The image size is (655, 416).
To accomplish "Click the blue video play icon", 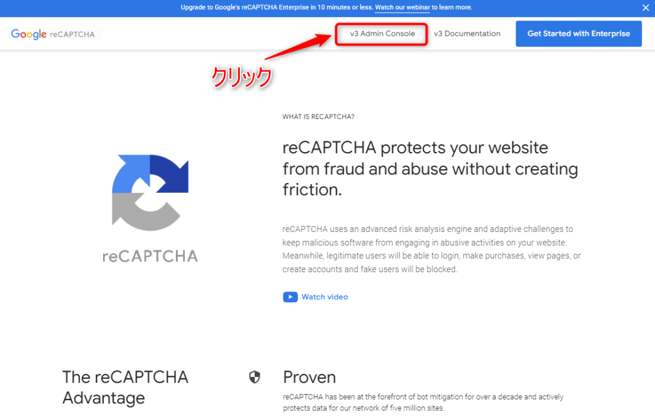I will coord(290,297).
